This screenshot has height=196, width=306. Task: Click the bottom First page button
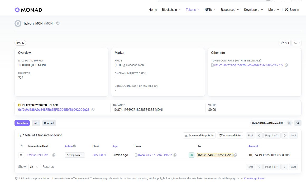tap(250, 167)
